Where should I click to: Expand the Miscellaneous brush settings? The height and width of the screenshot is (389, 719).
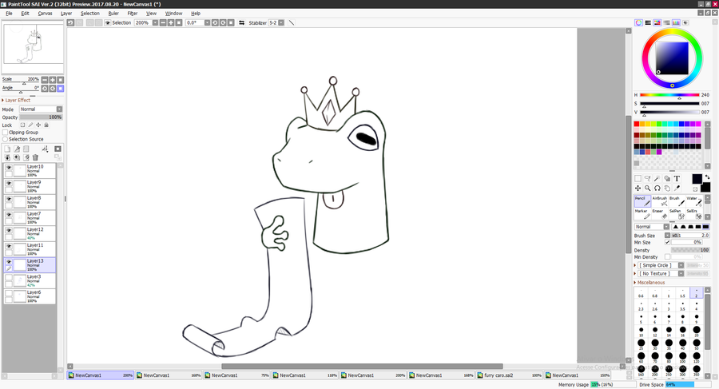(649, 283)
